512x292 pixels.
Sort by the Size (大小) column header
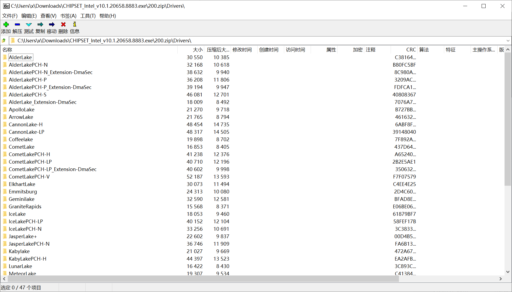coord(191,50)
